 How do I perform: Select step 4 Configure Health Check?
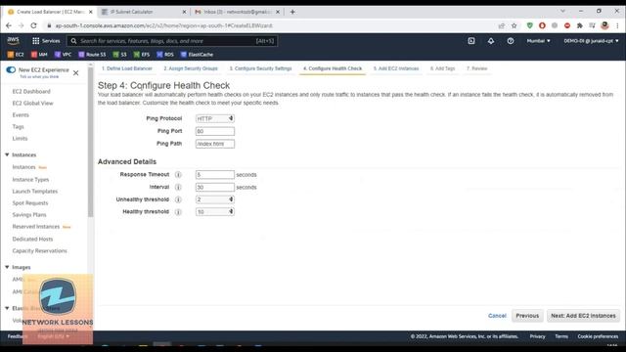[x=333, y=68]
